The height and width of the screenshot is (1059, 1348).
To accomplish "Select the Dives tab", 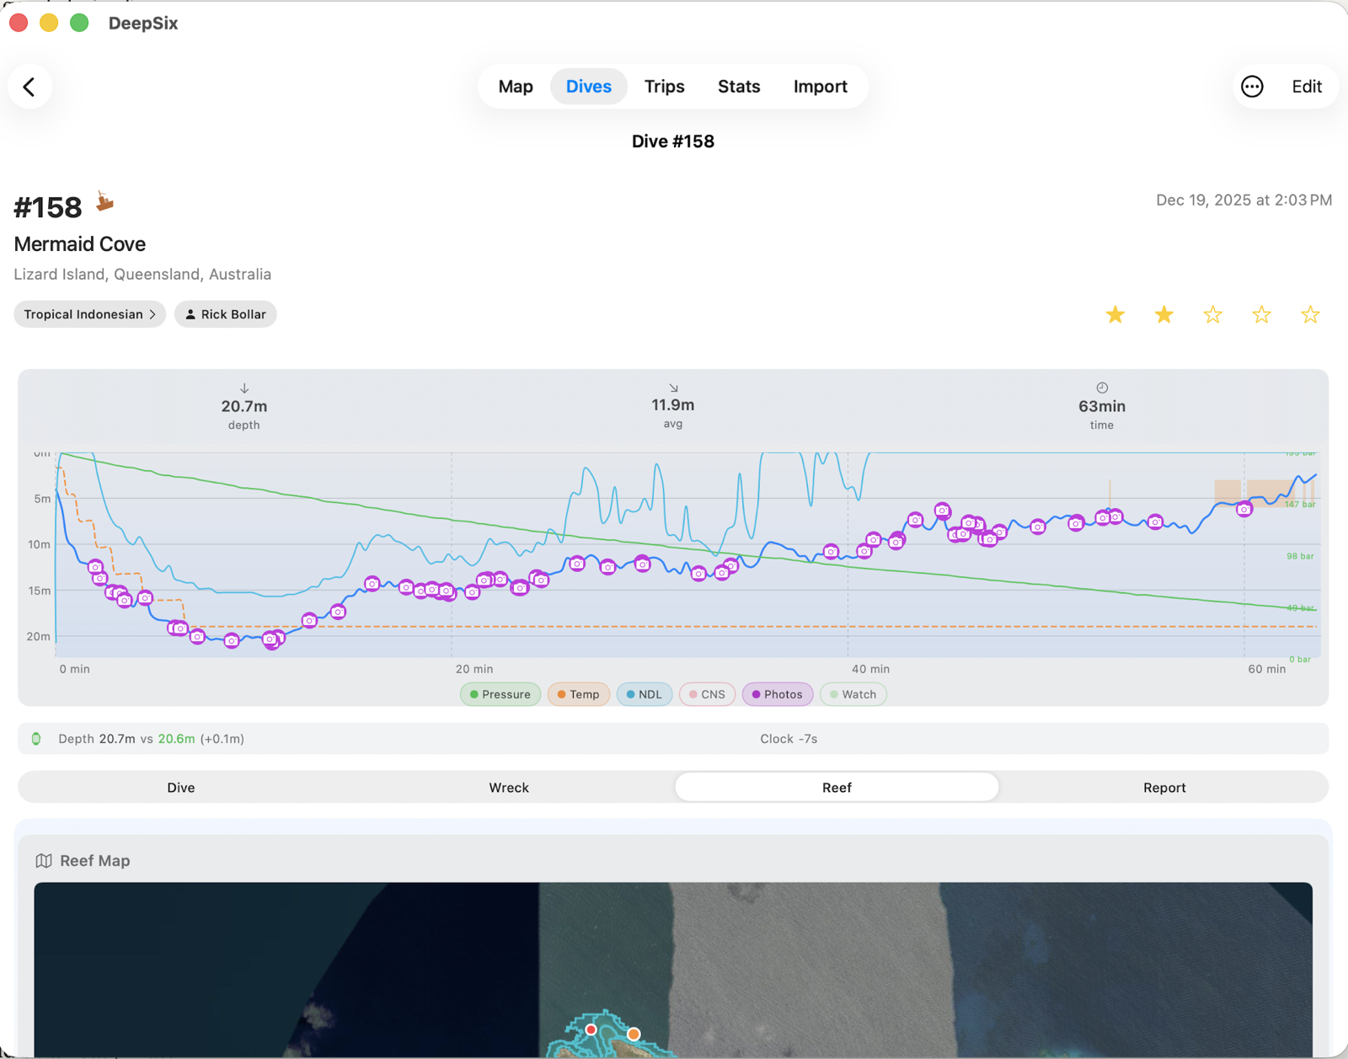I will (x=589, y=87).
